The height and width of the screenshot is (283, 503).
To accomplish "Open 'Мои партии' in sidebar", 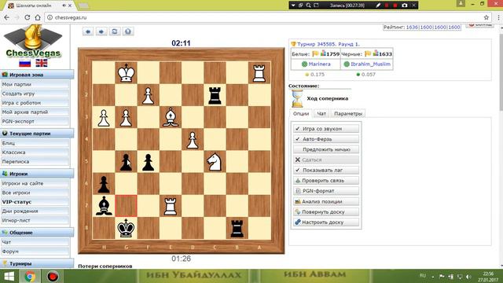I will pyautogui.click(x=35, y=84).
